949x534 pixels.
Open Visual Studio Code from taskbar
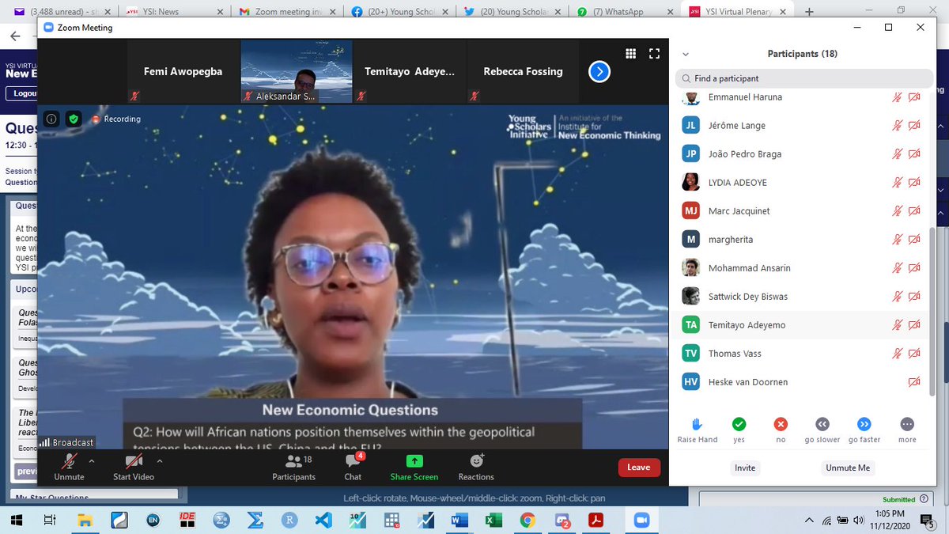323,520
